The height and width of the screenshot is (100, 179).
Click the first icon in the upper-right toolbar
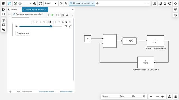pyautogui.click(x=154, y=4)
